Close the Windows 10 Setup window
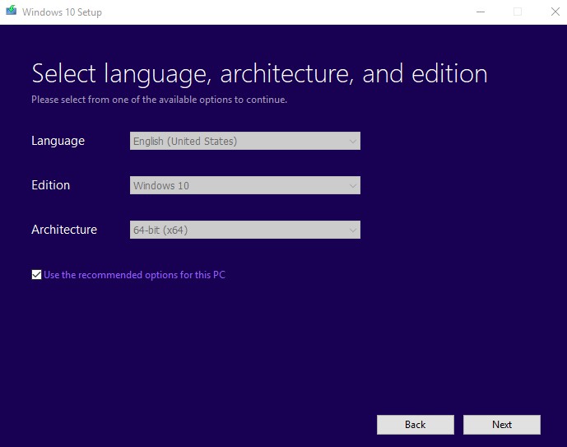 tap(555, 12)
